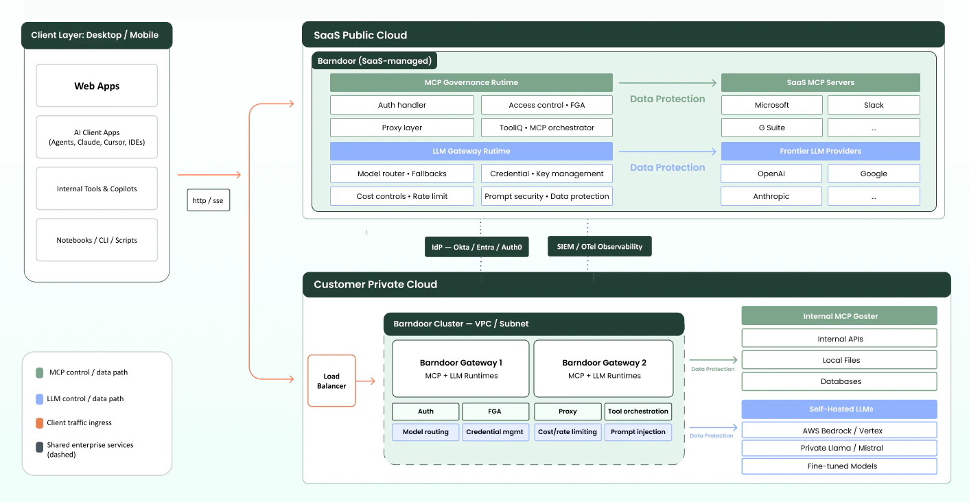The width and height of the screenshot is (969, 502).
Task: Click the Barndoor Gateway 1 box
Action: tap(461, 368)
